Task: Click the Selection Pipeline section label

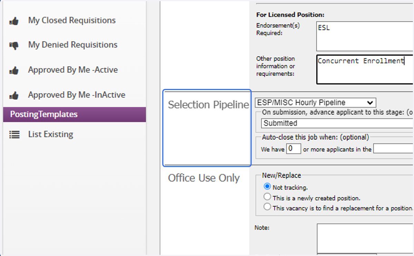Action: tap(208, 105)
